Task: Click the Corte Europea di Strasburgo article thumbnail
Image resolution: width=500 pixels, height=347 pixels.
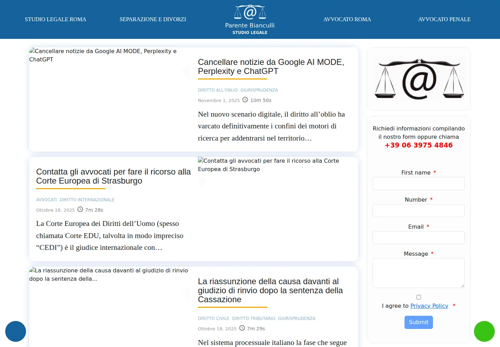Action: click(x=278, y=209)
